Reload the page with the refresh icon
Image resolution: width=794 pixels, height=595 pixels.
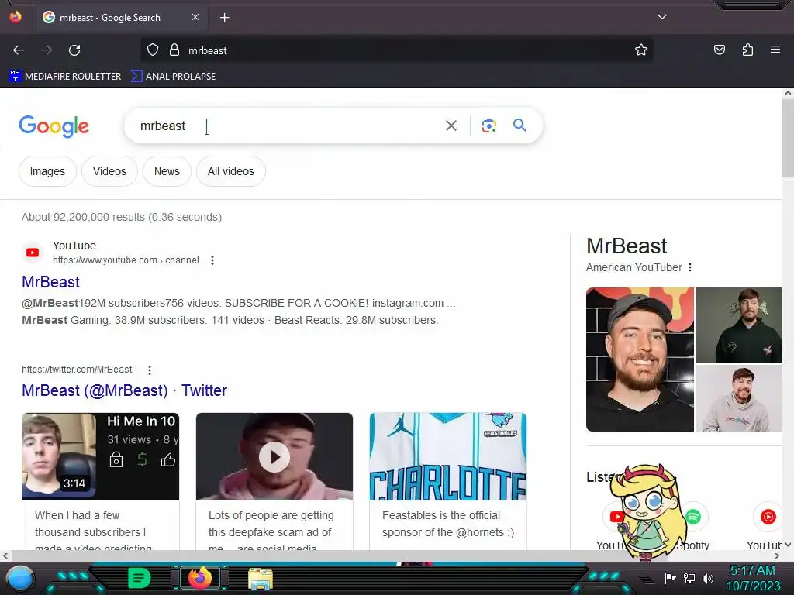74,50
